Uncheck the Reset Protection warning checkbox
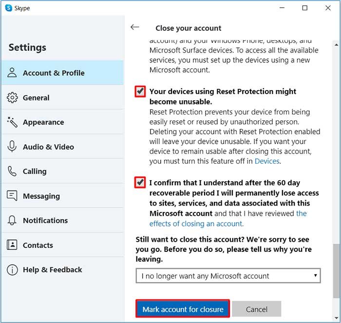The width and height of the screenshot is (341, 323). 140,92
